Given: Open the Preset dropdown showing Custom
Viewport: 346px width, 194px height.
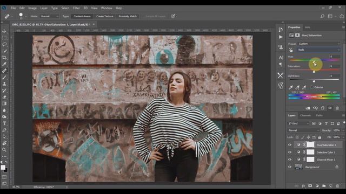Looking at the screenshot, I should pos(319,44).
